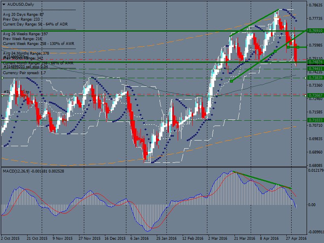Image resolution: width=324 pixels, height=243 pixels.
Task: Click the 12 Feb 2016 date label
Action: pyautogui.click(x=193, y=238)
